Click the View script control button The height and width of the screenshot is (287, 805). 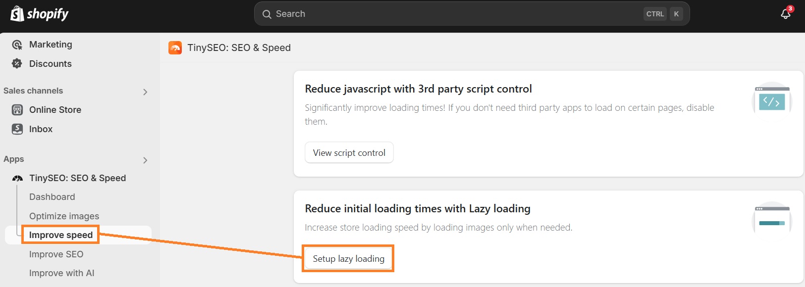pos(349,152)
